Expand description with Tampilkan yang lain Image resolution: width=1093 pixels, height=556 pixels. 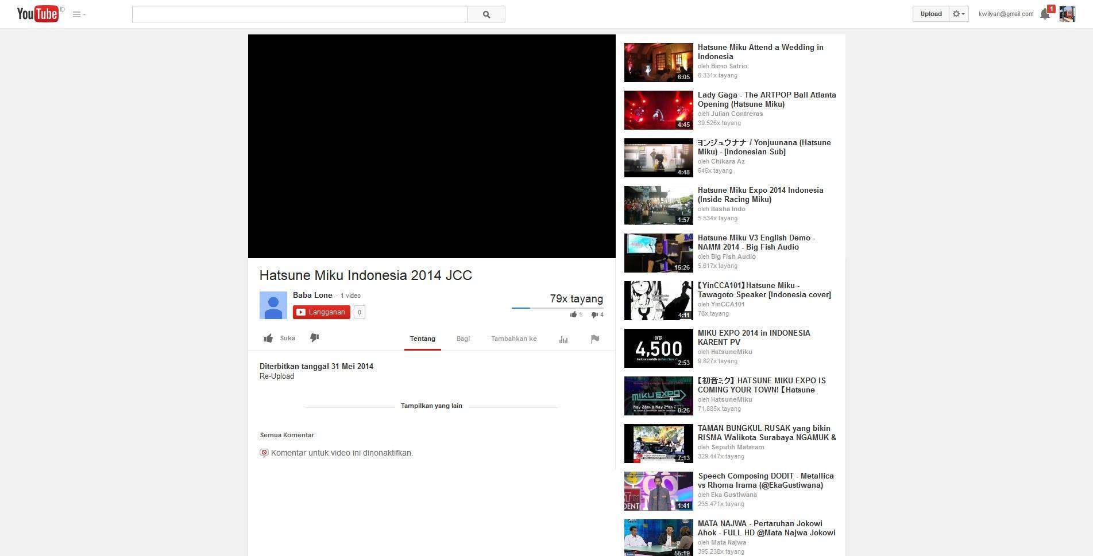point(431,406)
